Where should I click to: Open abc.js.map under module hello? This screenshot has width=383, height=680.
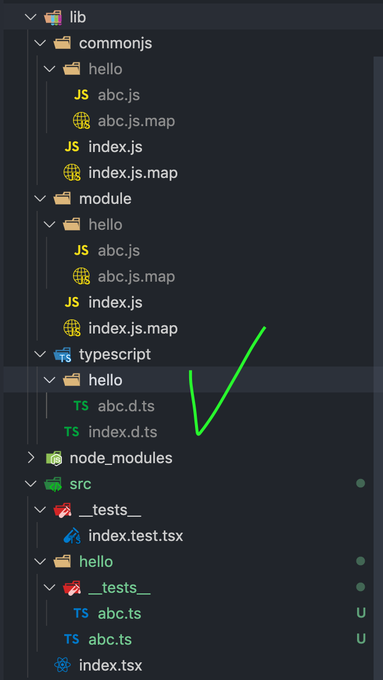point(136,276)
